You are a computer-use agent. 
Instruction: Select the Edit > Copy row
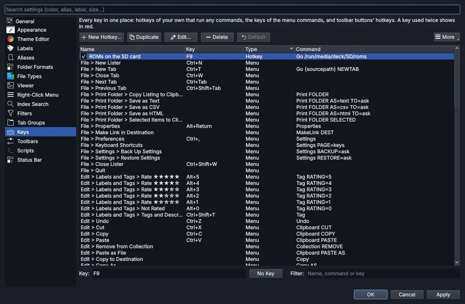click(267, 234)
